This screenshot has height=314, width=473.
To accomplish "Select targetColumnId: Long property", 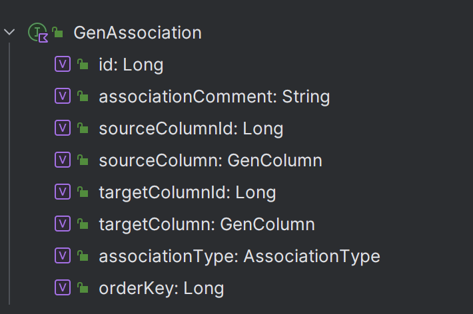I will (x=187, y=192).
